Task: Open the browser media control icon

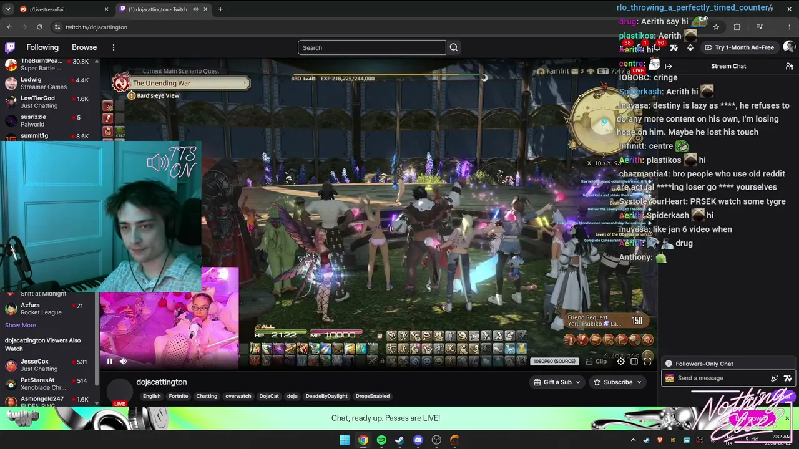Action: point(759,27)
